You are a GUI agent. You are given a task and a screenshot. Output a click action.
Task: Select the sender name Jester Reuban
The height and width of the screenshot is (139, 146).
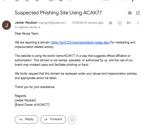(26, 23)
